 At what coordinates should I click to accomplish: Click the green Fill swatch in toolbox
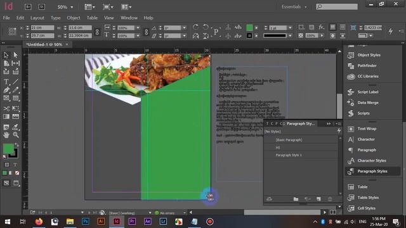8,149
